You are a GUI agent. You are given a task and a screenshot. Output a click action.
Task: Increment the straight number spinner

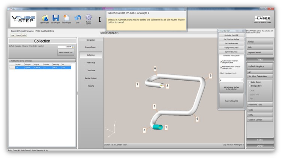(242, 79)
